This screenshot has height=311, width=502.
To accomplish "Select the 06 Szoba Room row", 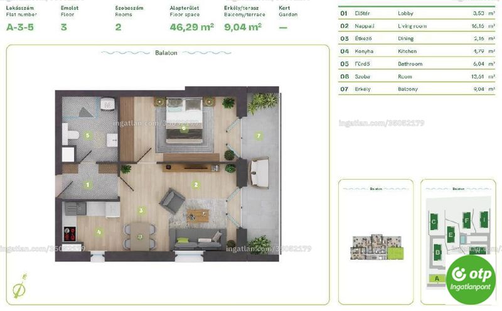I will pos(417,77).
